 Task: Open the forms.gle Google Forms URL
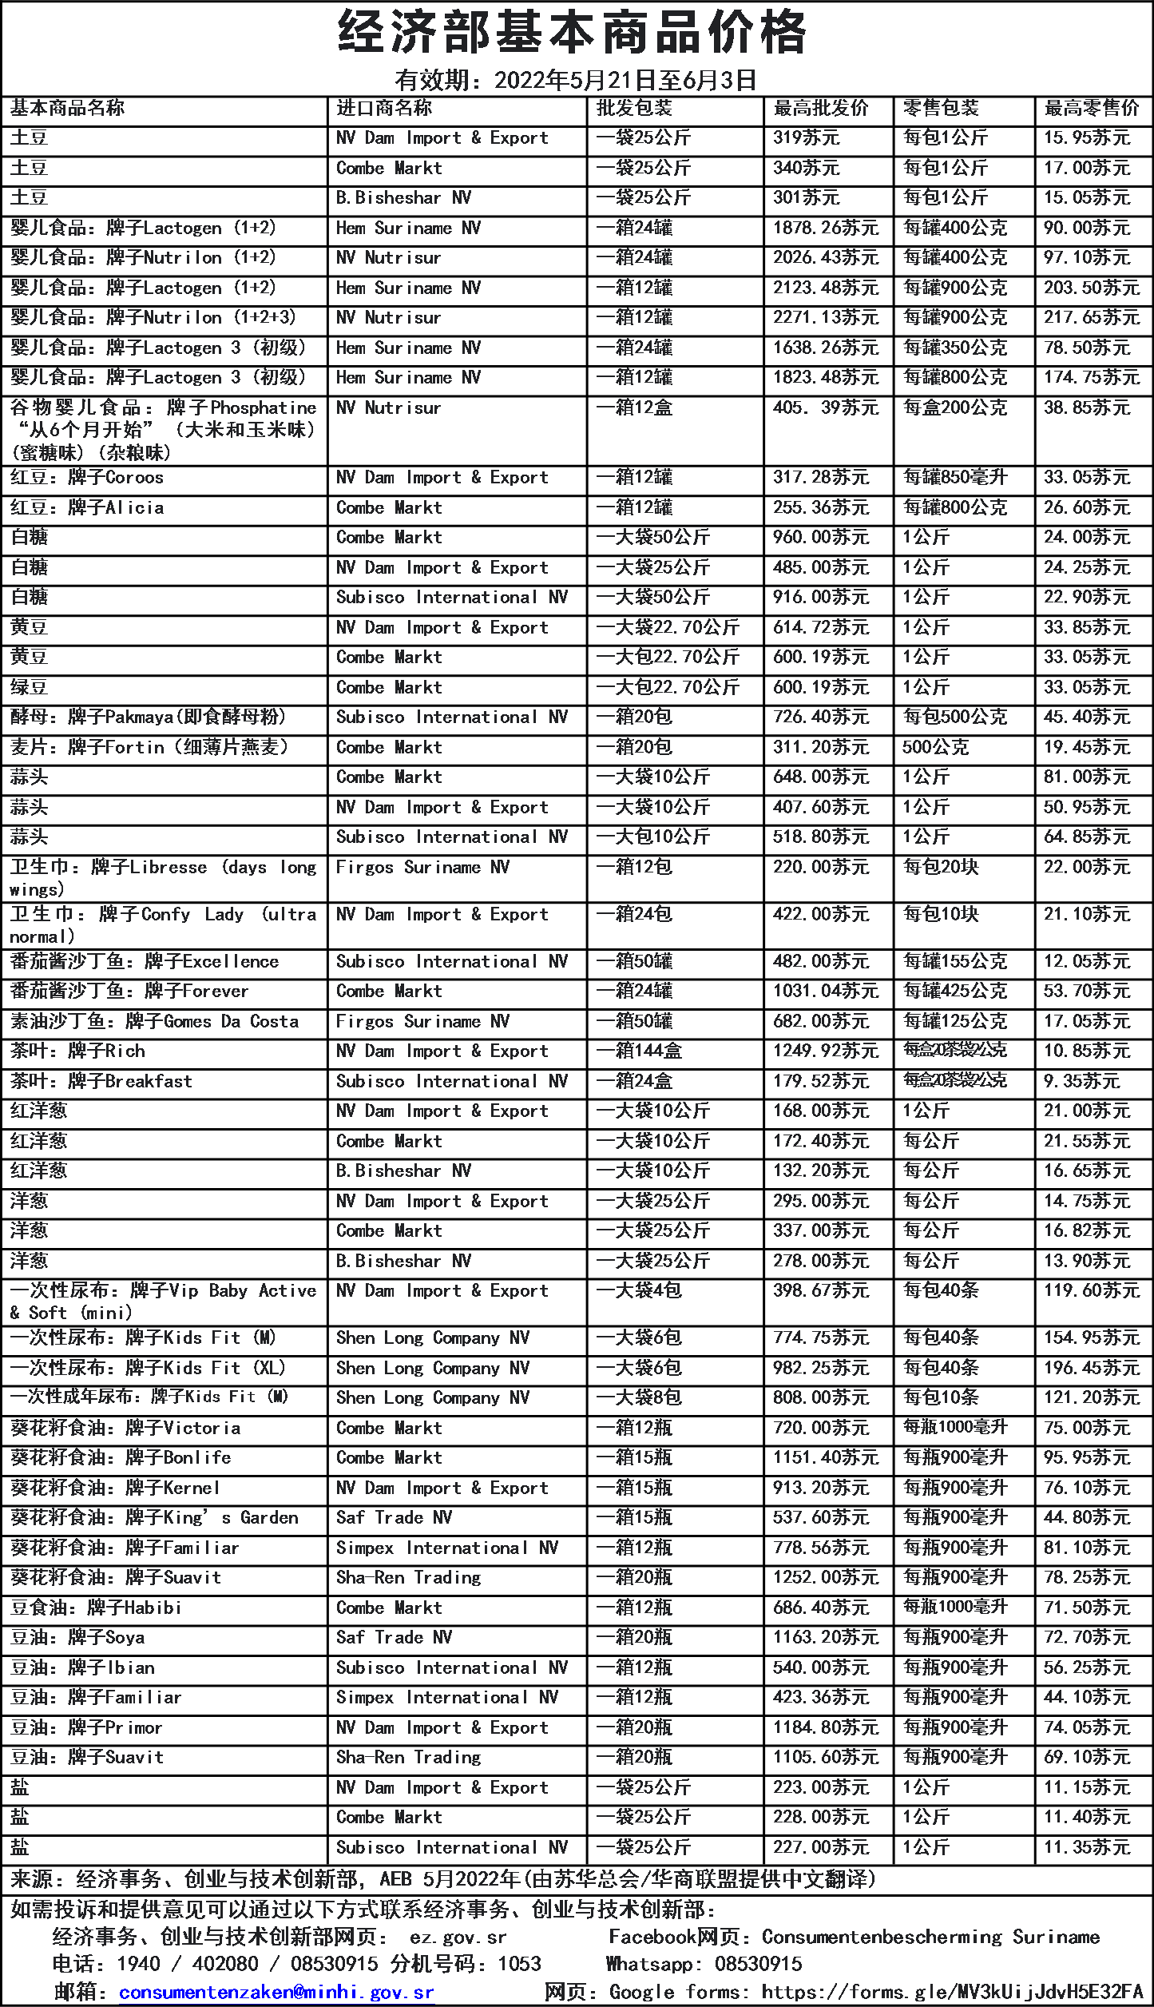point(952,1991)
